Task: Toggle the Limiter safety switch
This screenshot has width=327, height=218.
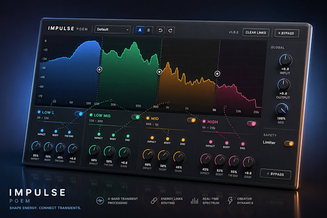Action: point(289,143)
